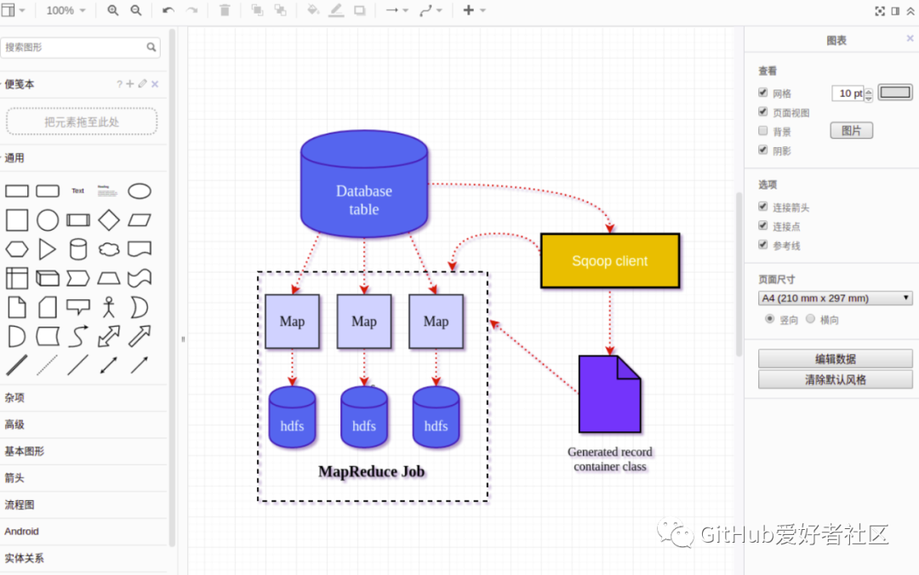Open the waypoints style dropdown

(x=431, y=10)
